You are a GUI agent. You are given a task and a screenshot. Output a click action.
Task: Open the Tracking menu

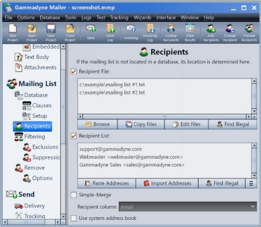coord(119,17)
